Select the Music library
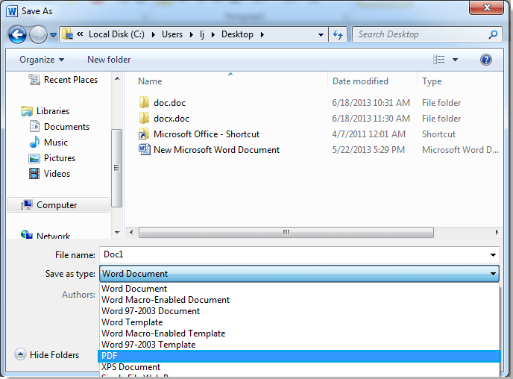Image resolution: width=513 pixels, height=379 pixels. [48, 142]
